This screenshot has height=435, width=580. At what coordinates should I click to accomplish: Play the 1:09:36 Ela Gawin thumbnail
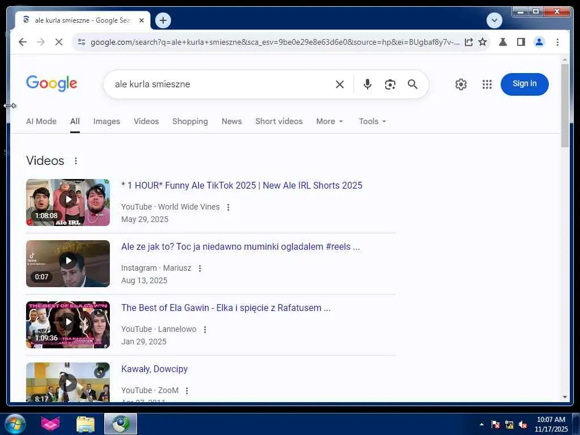click(x=68, y=325)
